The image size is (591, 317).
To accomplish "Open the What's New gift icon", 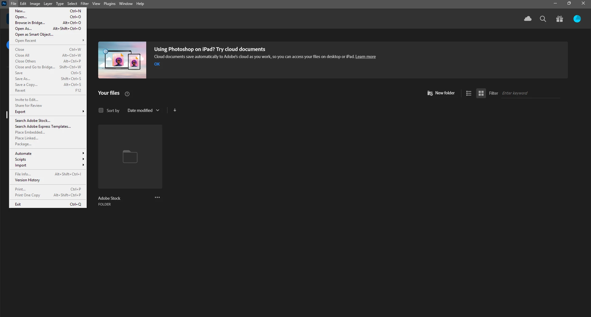I will coord(560,19).
